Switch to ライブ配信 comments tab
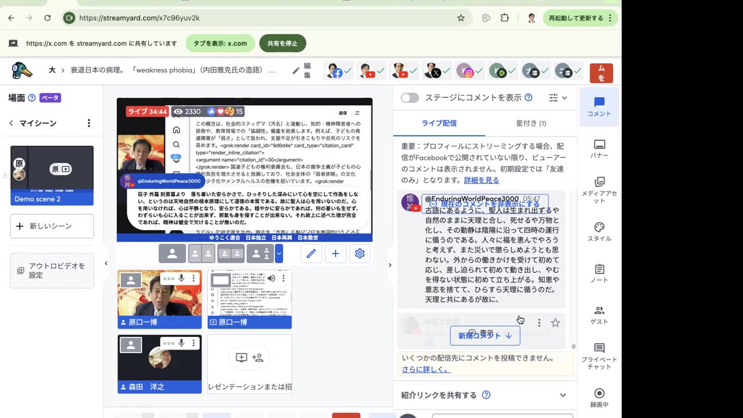This screenshot has height=418, width=743. (x=439, y=123)
